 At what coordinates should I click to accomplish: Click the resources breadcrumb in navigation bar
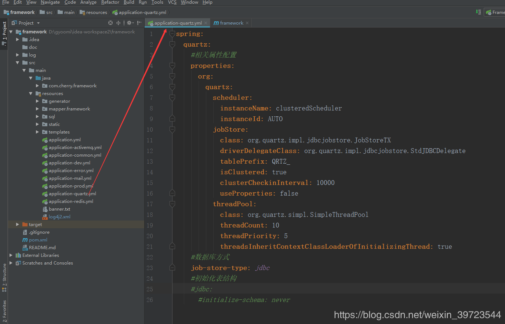pos(93,12)
